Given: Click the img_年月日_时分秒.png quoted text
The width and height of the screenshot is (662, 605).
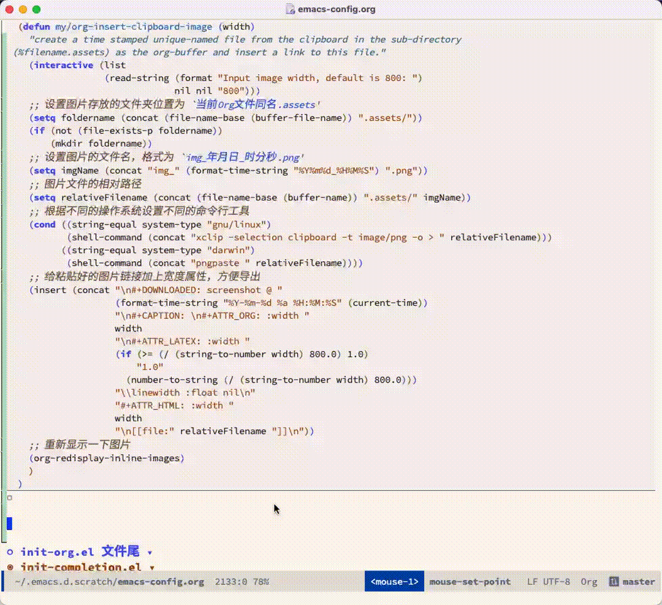Looking at the screenshot, I should [x=243, y=157].
